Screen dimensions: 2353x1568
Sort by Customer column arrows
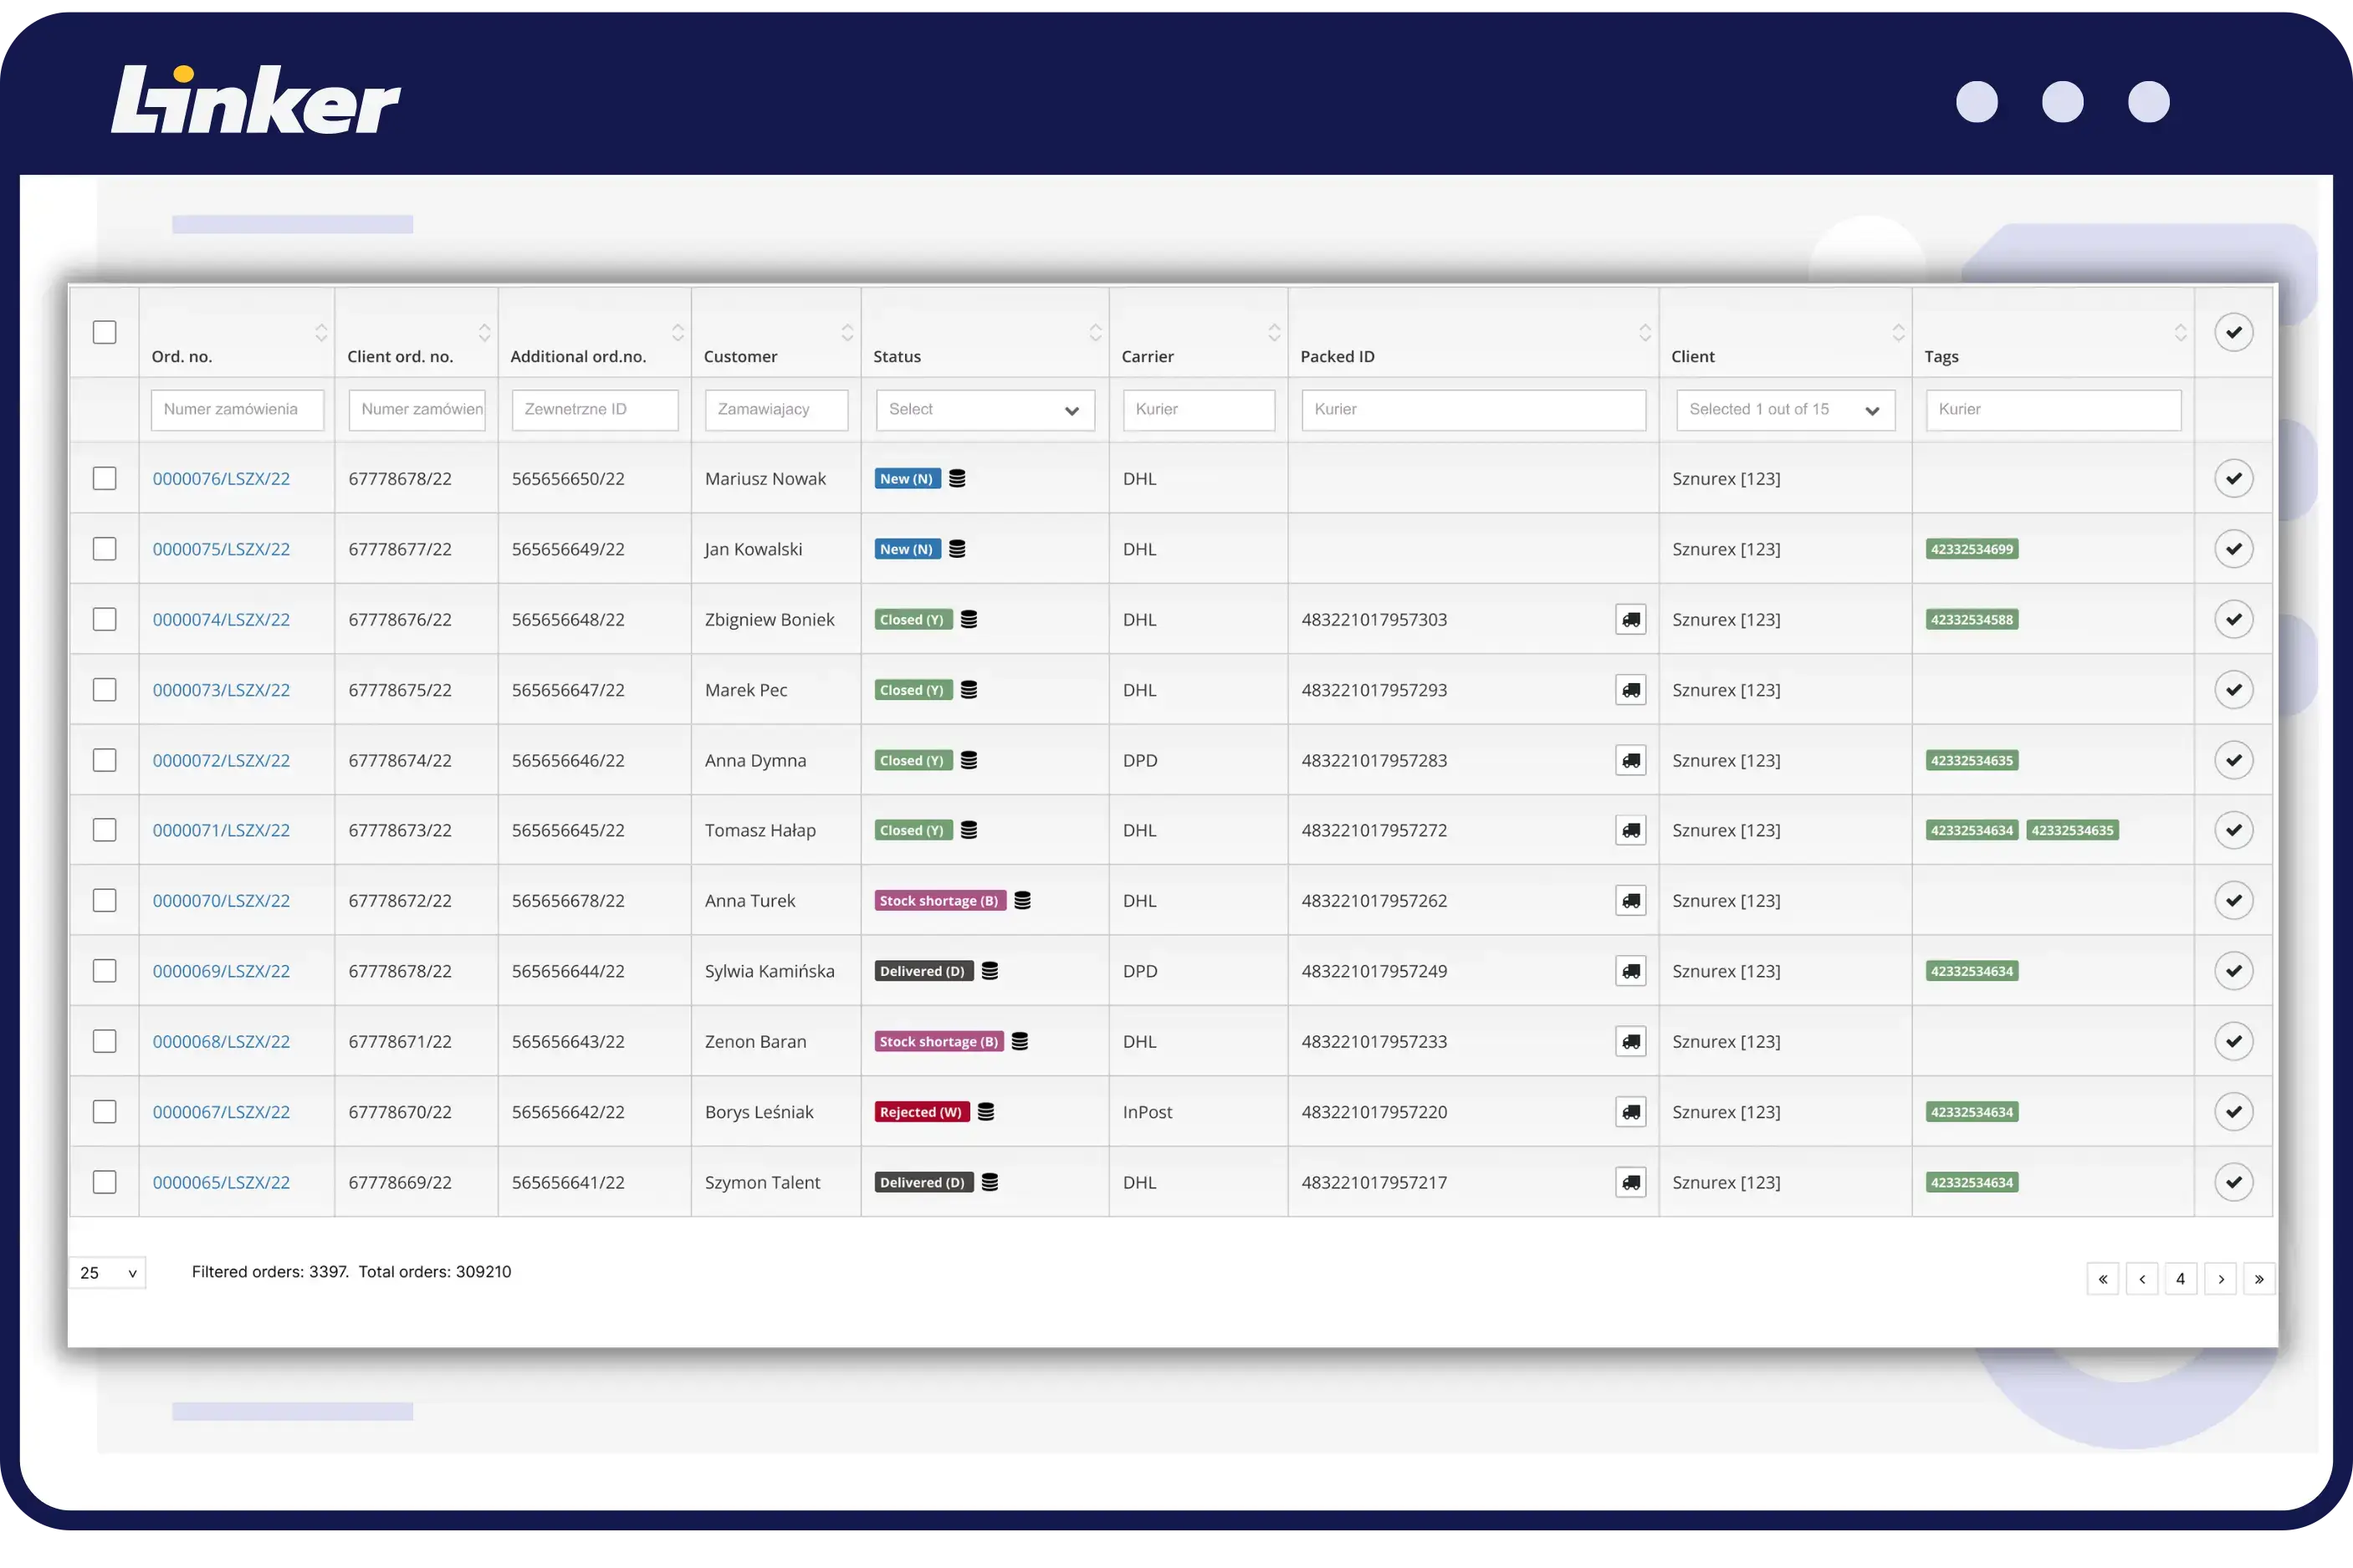(847, 333)
